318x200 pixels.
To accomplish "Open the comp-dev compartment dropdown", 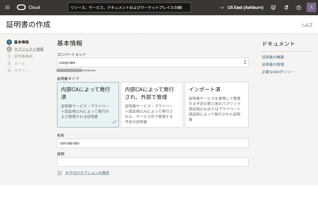I will coord(153,63).
